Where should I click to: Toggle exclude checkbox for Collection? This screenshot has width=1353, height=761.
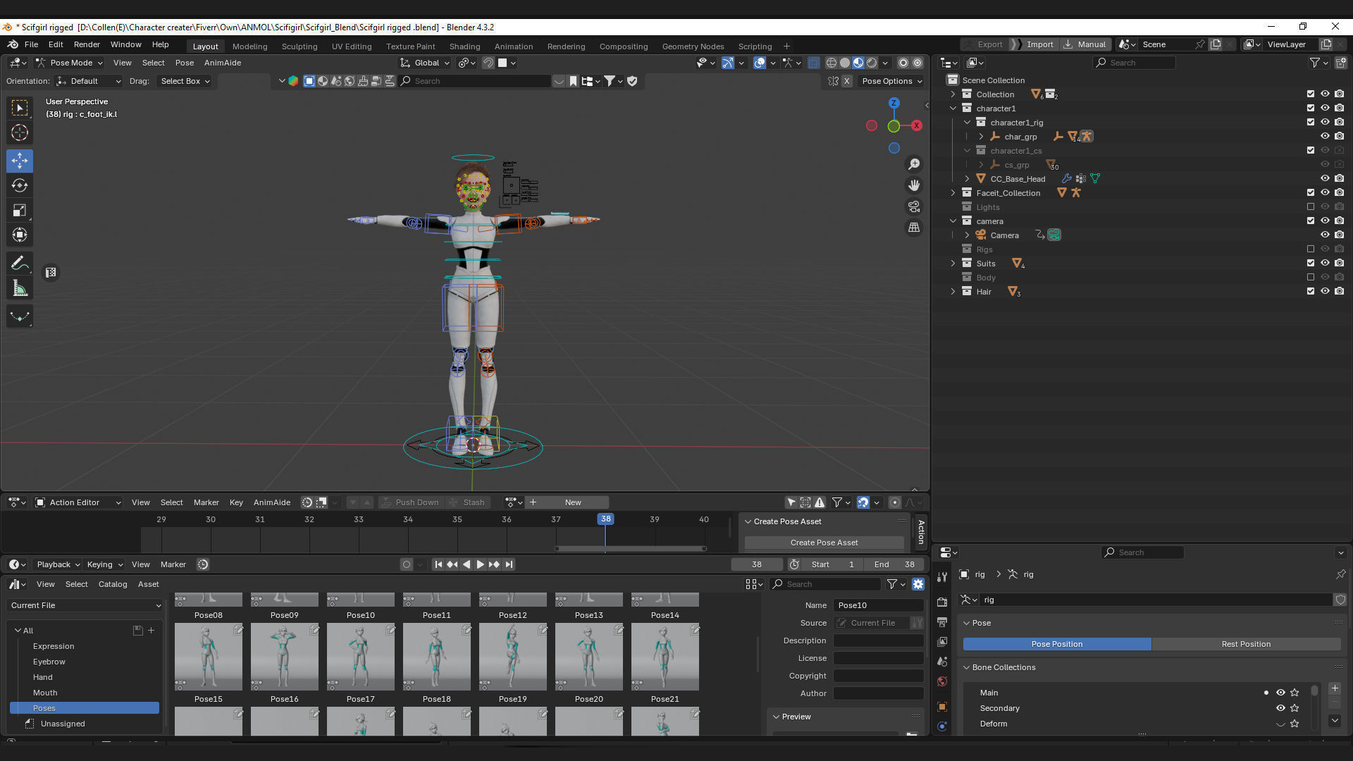pos(1311,94)
